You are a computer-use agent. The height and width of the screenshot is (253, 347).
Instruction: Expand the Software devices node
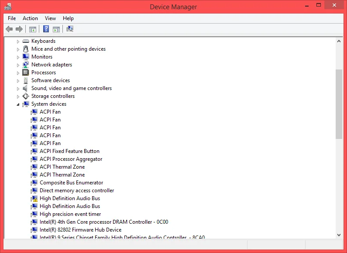pyautogui.click(x=18, y=81)
